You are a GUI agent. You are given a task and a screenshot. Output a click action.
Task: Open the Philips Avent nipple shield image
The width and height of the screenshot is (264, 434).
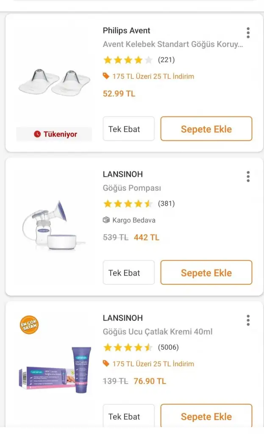(x=54, y=81)
